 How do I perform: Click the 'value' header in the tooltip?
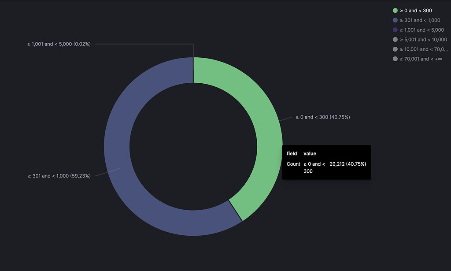click(x=310, y=154)
